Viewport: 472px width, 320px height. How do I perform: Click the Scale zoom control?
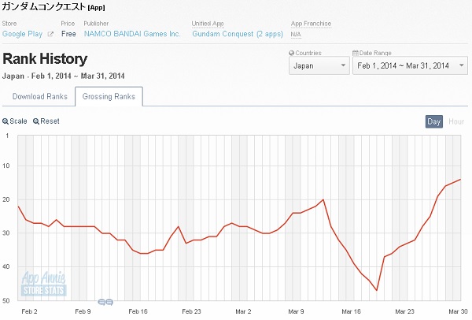pos(15,121)
